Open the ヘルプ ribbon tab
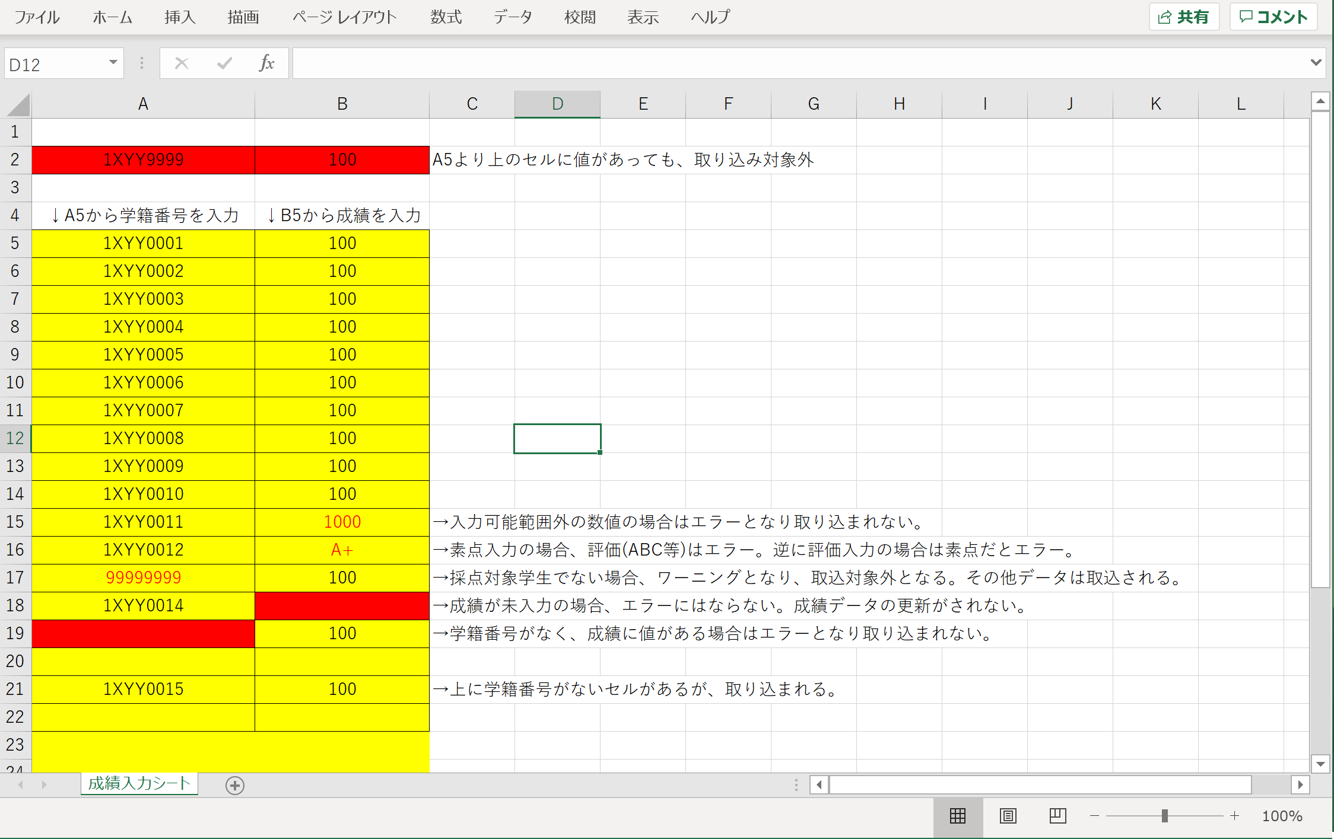The height and width of the screenshot is (839, 1334). tap(710, 17)
